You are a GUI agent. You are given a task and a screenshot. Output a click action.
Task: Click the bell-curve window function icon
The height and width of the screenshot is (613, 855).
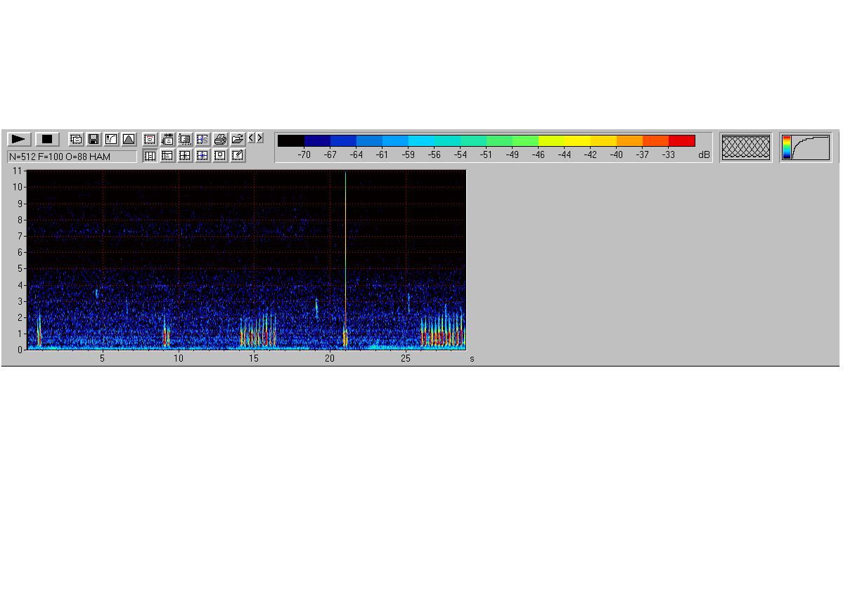129,139
